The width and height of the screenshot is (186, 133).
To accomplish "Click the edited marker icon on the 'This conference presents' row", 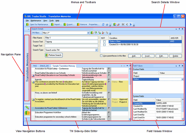I will tap(33, 82).
